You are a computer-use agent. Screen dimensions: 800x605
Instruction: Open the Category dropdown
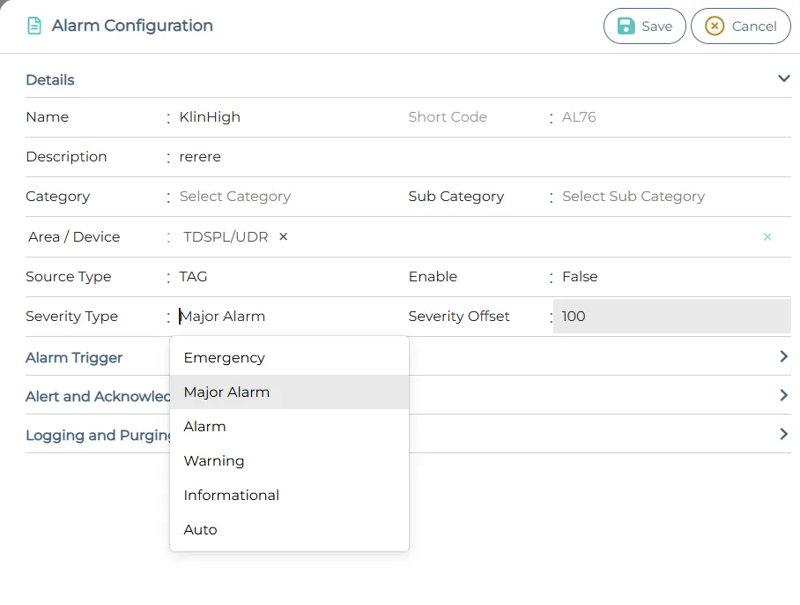click(235, 197)
